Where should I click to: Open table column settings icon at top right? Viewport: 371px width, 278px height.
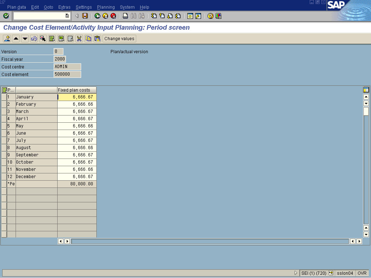[366, 90]
